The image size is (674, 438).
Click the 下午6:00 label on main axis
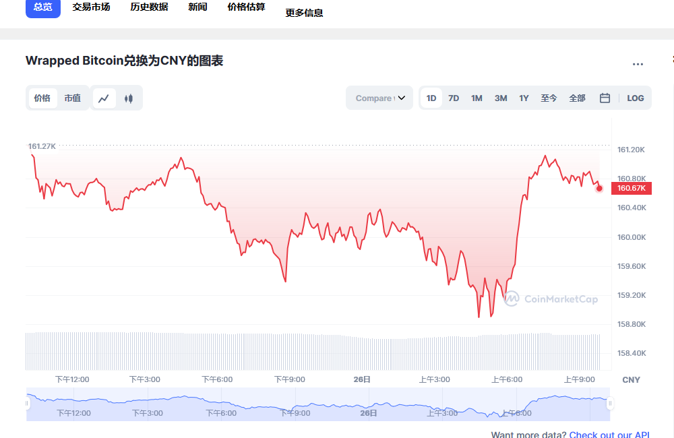coord(217,379)
